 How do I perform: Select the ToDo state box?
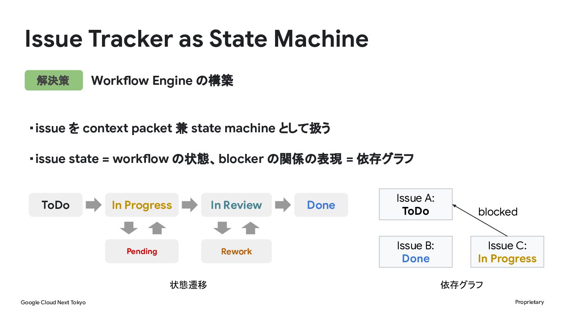pos(56,205)
